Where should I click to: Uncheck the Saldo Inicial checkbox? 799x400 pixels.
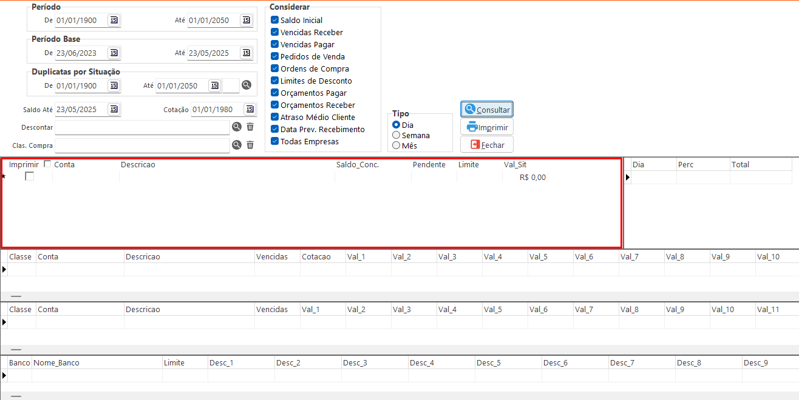[275, 20]
